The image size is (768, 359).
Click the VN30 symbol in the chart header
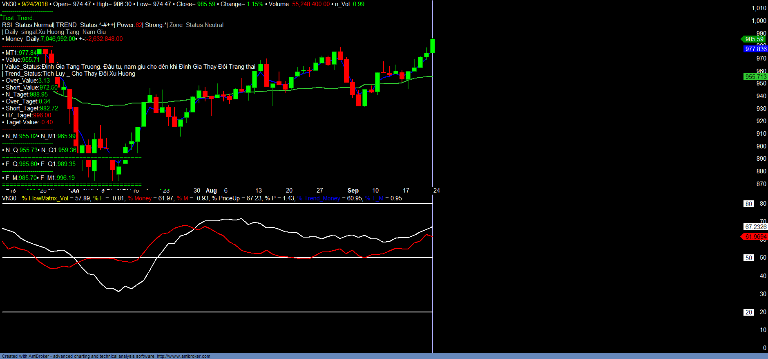9,4
